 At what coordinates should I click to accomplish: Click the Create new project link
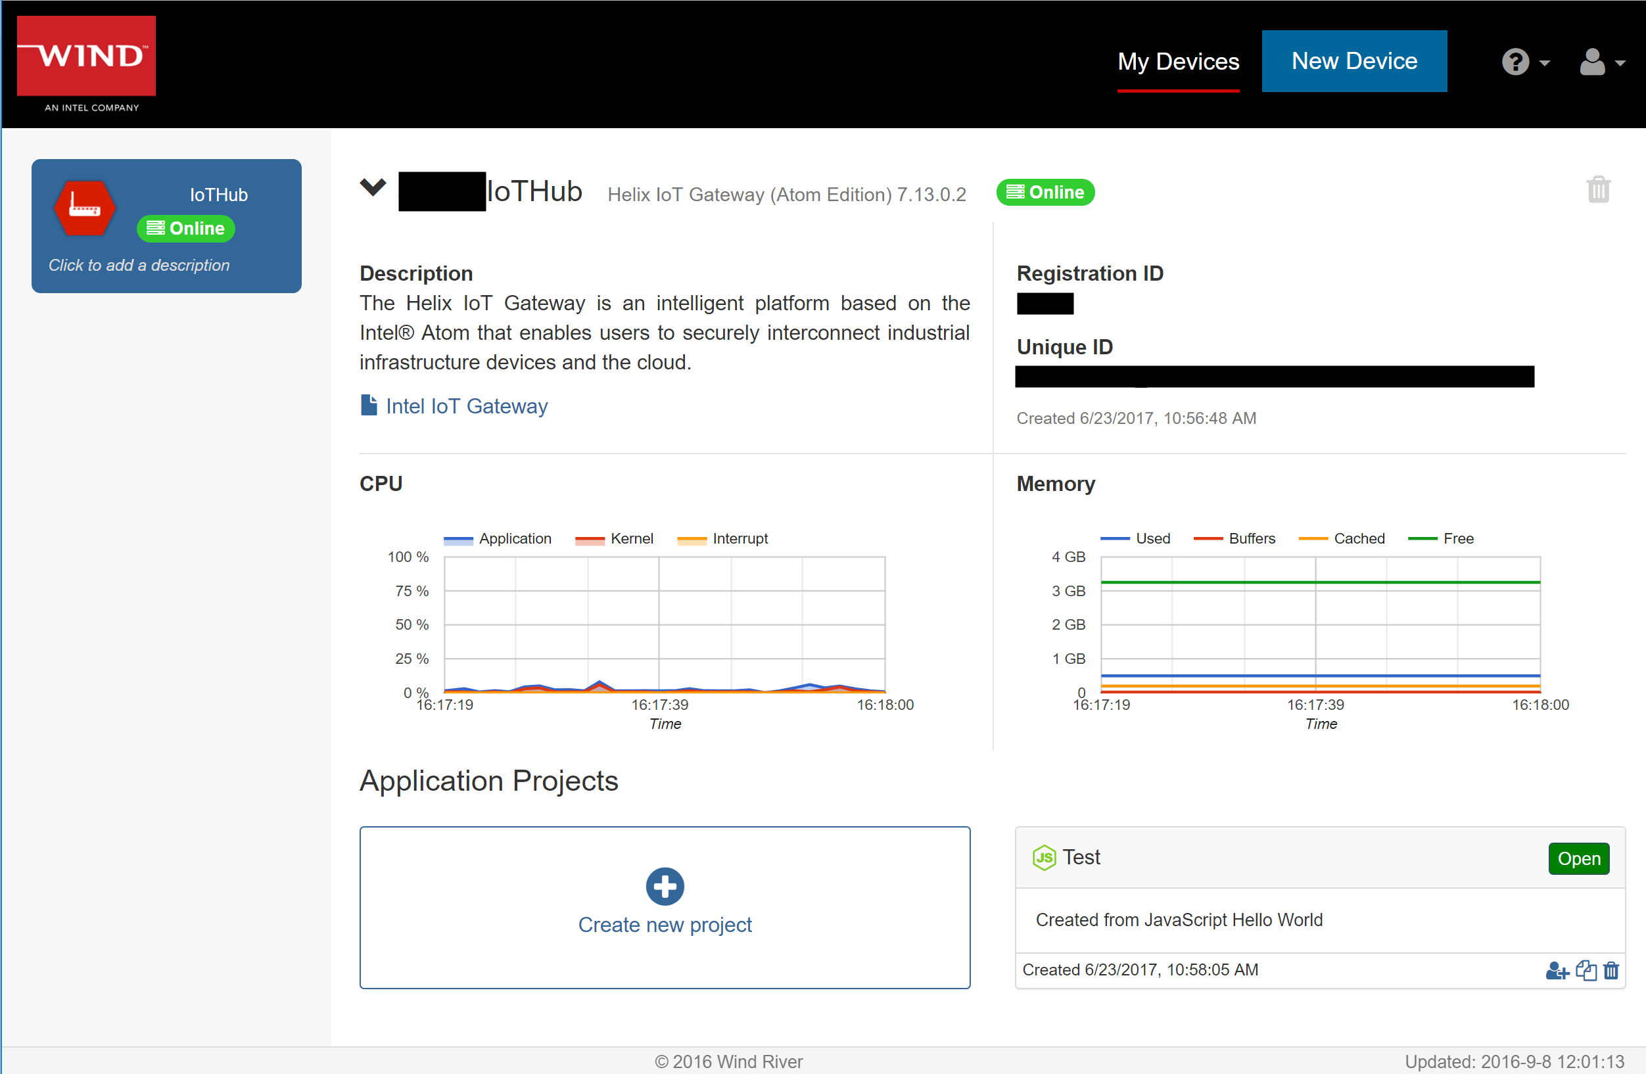665,925
